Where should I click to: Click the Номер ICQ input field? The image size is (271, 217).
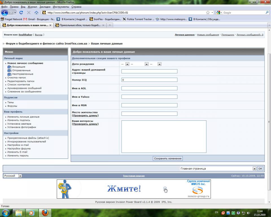coord(149,80)
